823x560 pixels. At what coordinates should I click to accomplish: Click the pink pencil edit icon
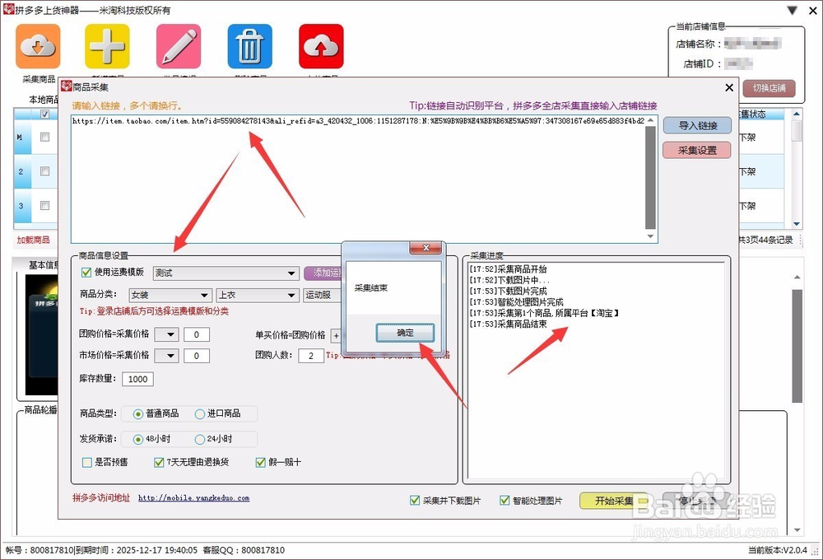(179, 46)
